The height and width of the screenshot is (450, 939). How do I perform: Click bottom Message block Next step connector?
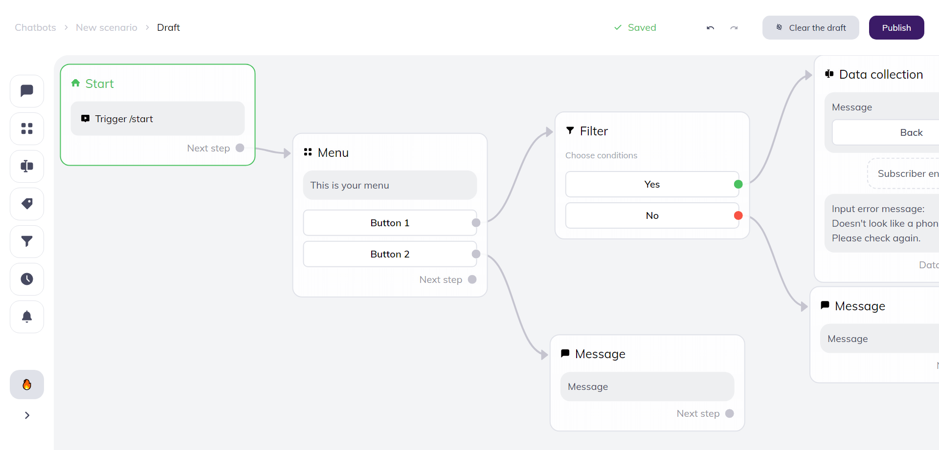click(730, 413)
